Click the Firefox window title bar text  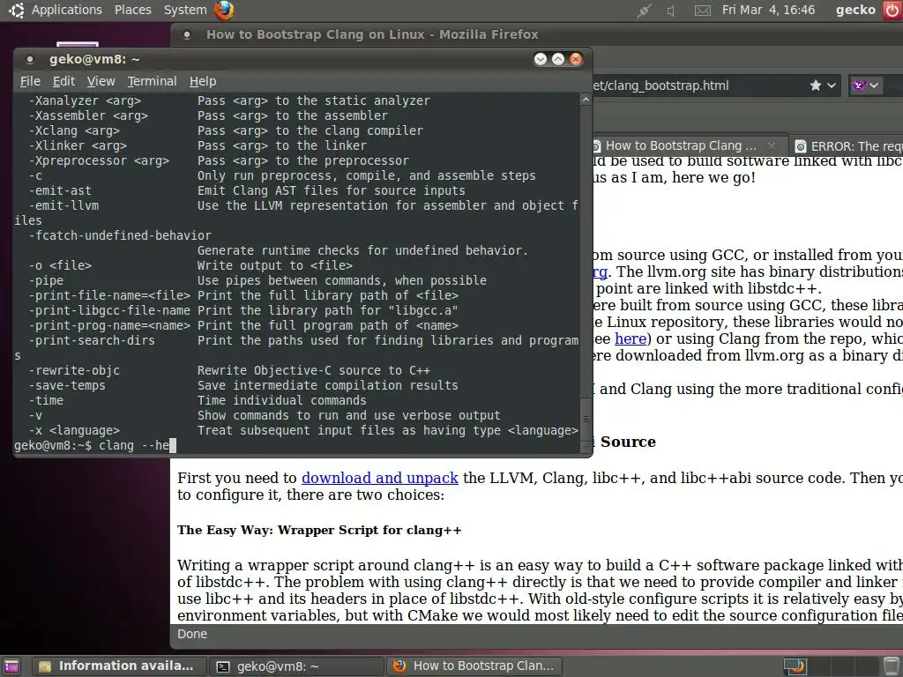372,34
